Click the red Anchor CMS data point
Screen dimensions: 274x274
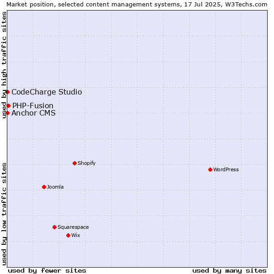7,113
